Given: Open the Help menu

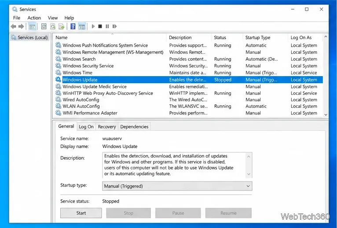Looking at the screenshot, I should (x=69, y=18).
